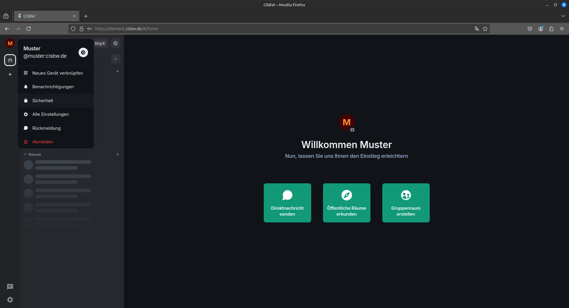
Task: Open quick settings gear in sidebar
Action: (x=10, y=300)
